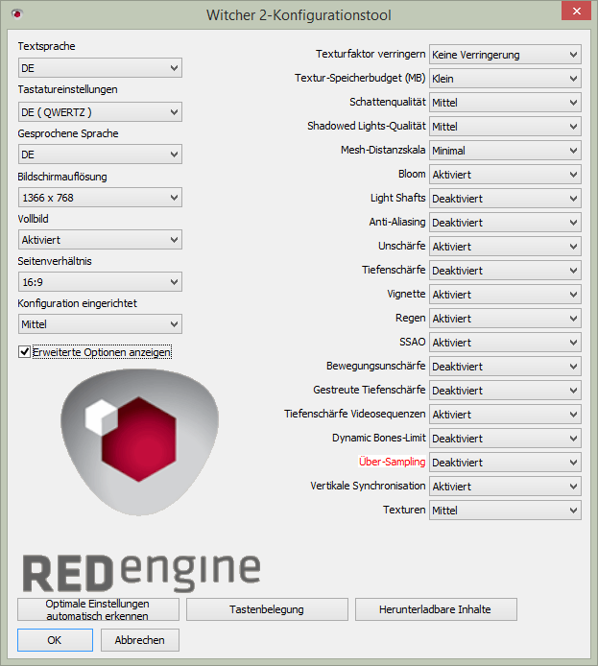The width and height of the screenshot is (598, 666).
Task: Click the Konfiguration eingerichtet label
Action: click(78, 303)
